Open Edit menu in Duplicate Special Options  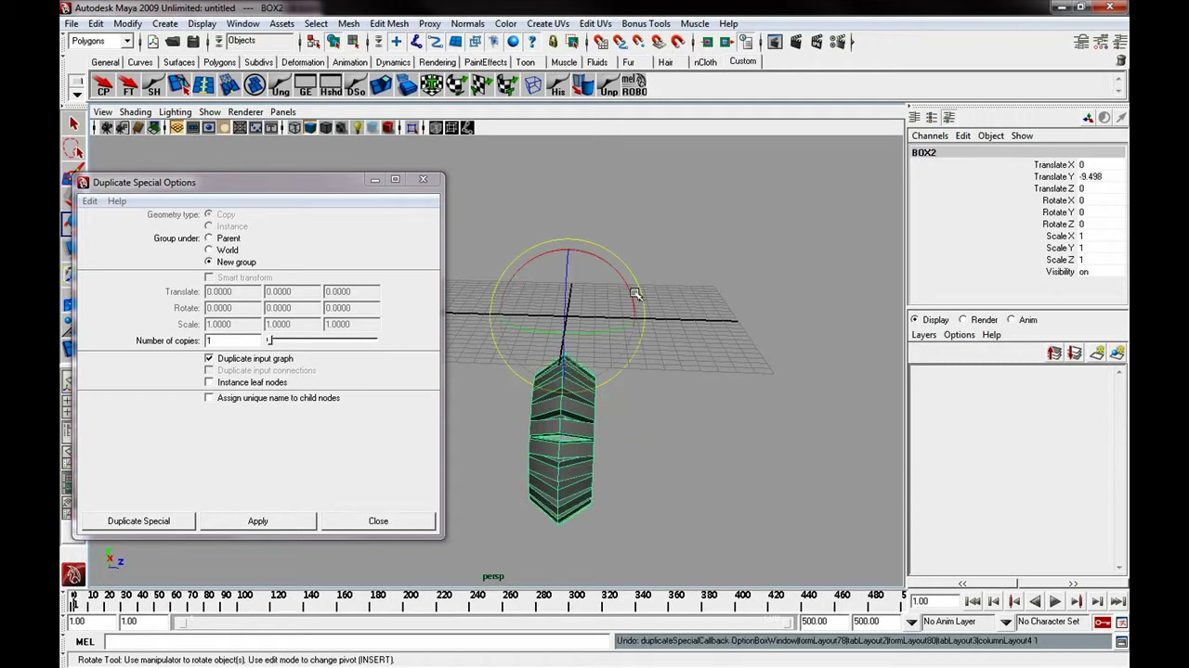[x=89, y=201]
